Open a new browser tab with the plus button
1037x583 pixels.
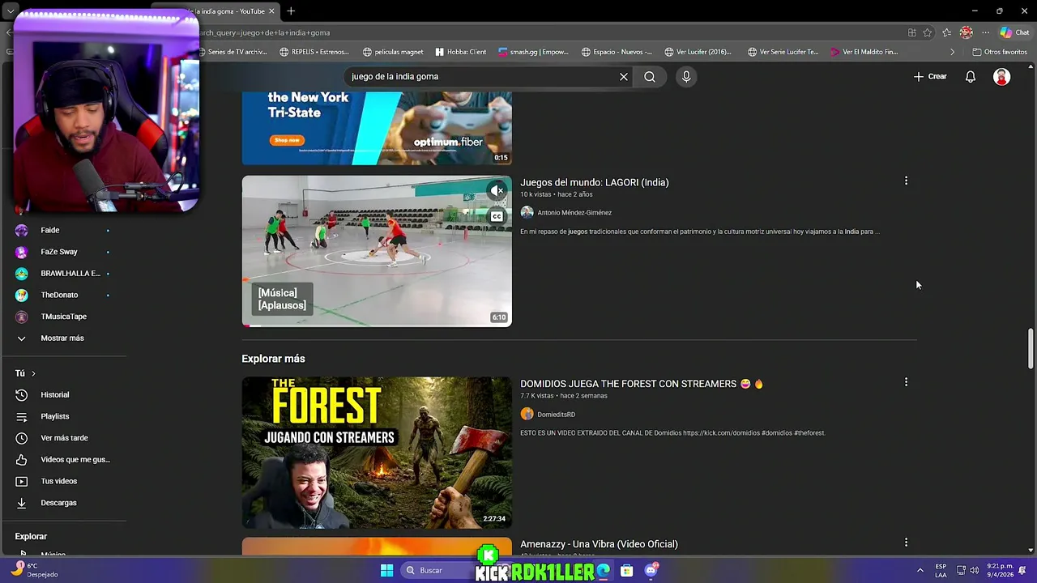click(x=291, y=11)
